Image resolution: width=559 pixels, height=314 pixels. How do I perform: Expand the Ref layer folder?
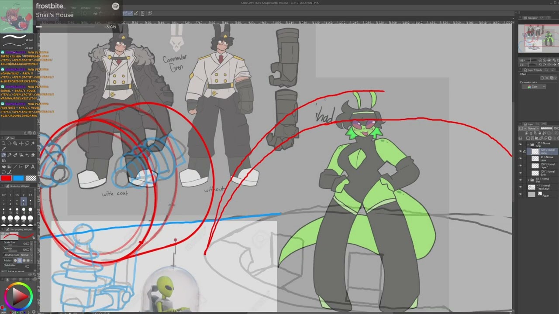(x=528, y=180)
